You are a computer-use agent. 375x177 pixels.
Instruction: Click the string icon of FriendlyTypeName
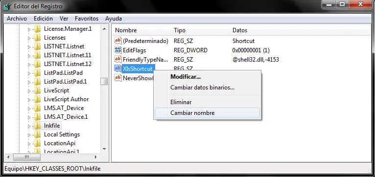(x=118, y=59)
